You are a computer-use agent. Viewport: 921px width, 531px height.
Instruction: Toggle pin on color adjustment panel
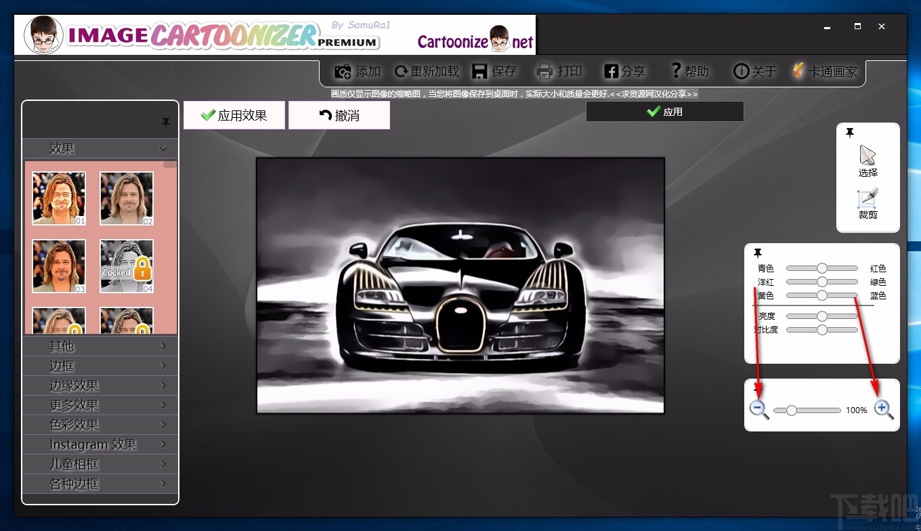point(758,253)
